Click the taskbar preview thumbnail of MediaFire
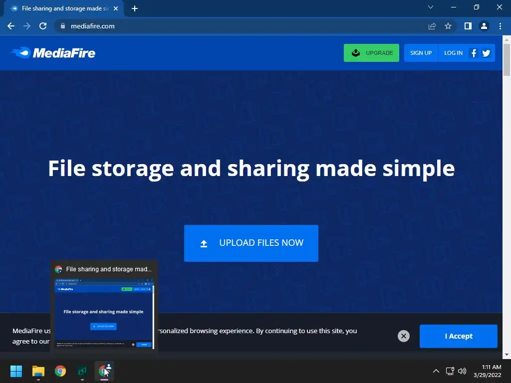 (104, 313)
